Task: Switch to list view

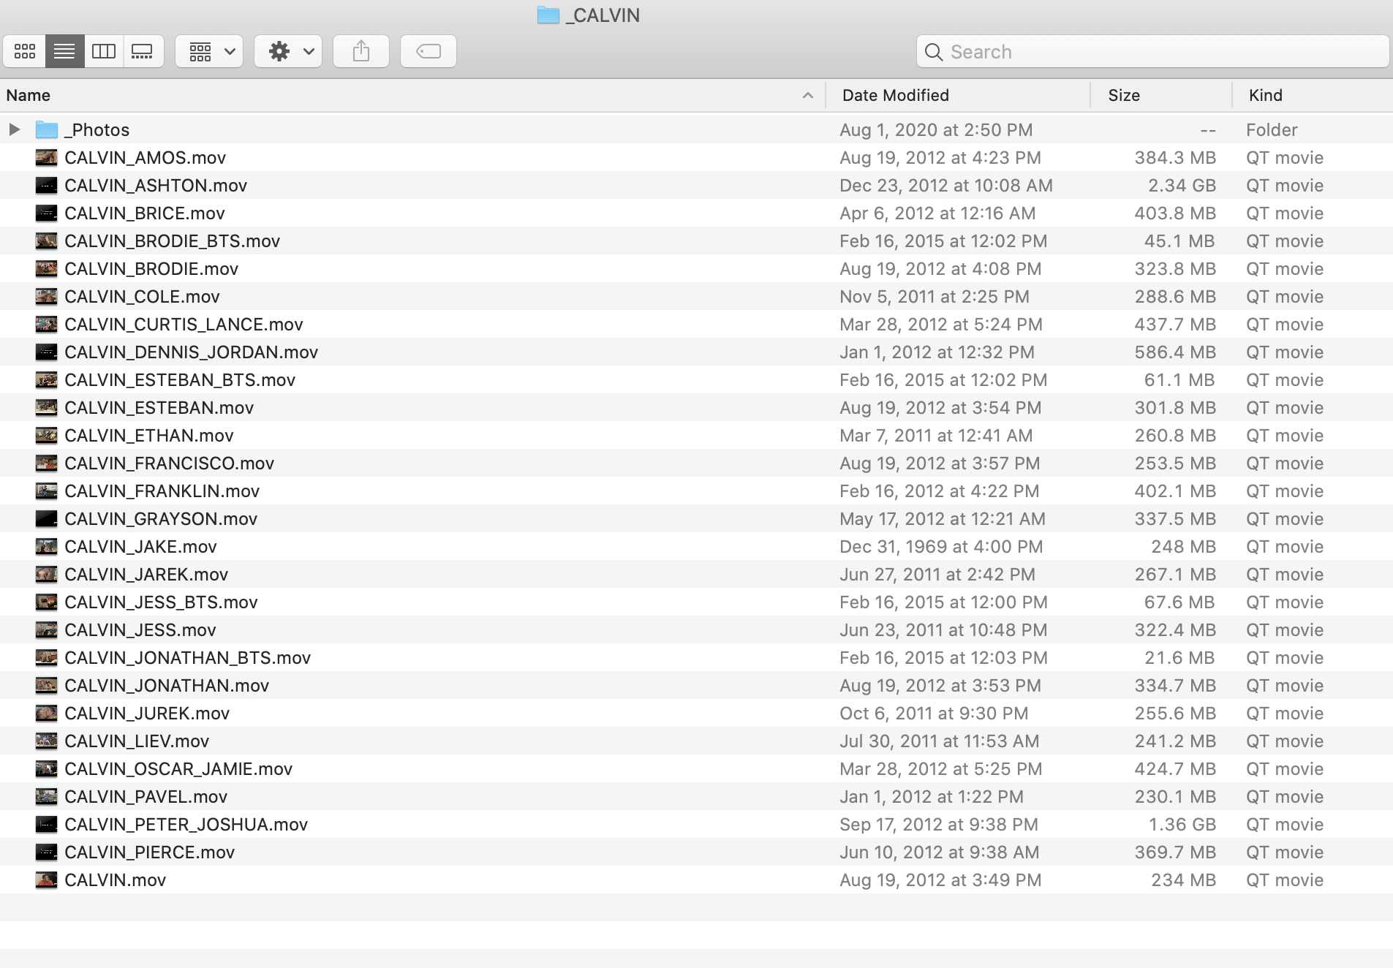Action: pos(64,51)
